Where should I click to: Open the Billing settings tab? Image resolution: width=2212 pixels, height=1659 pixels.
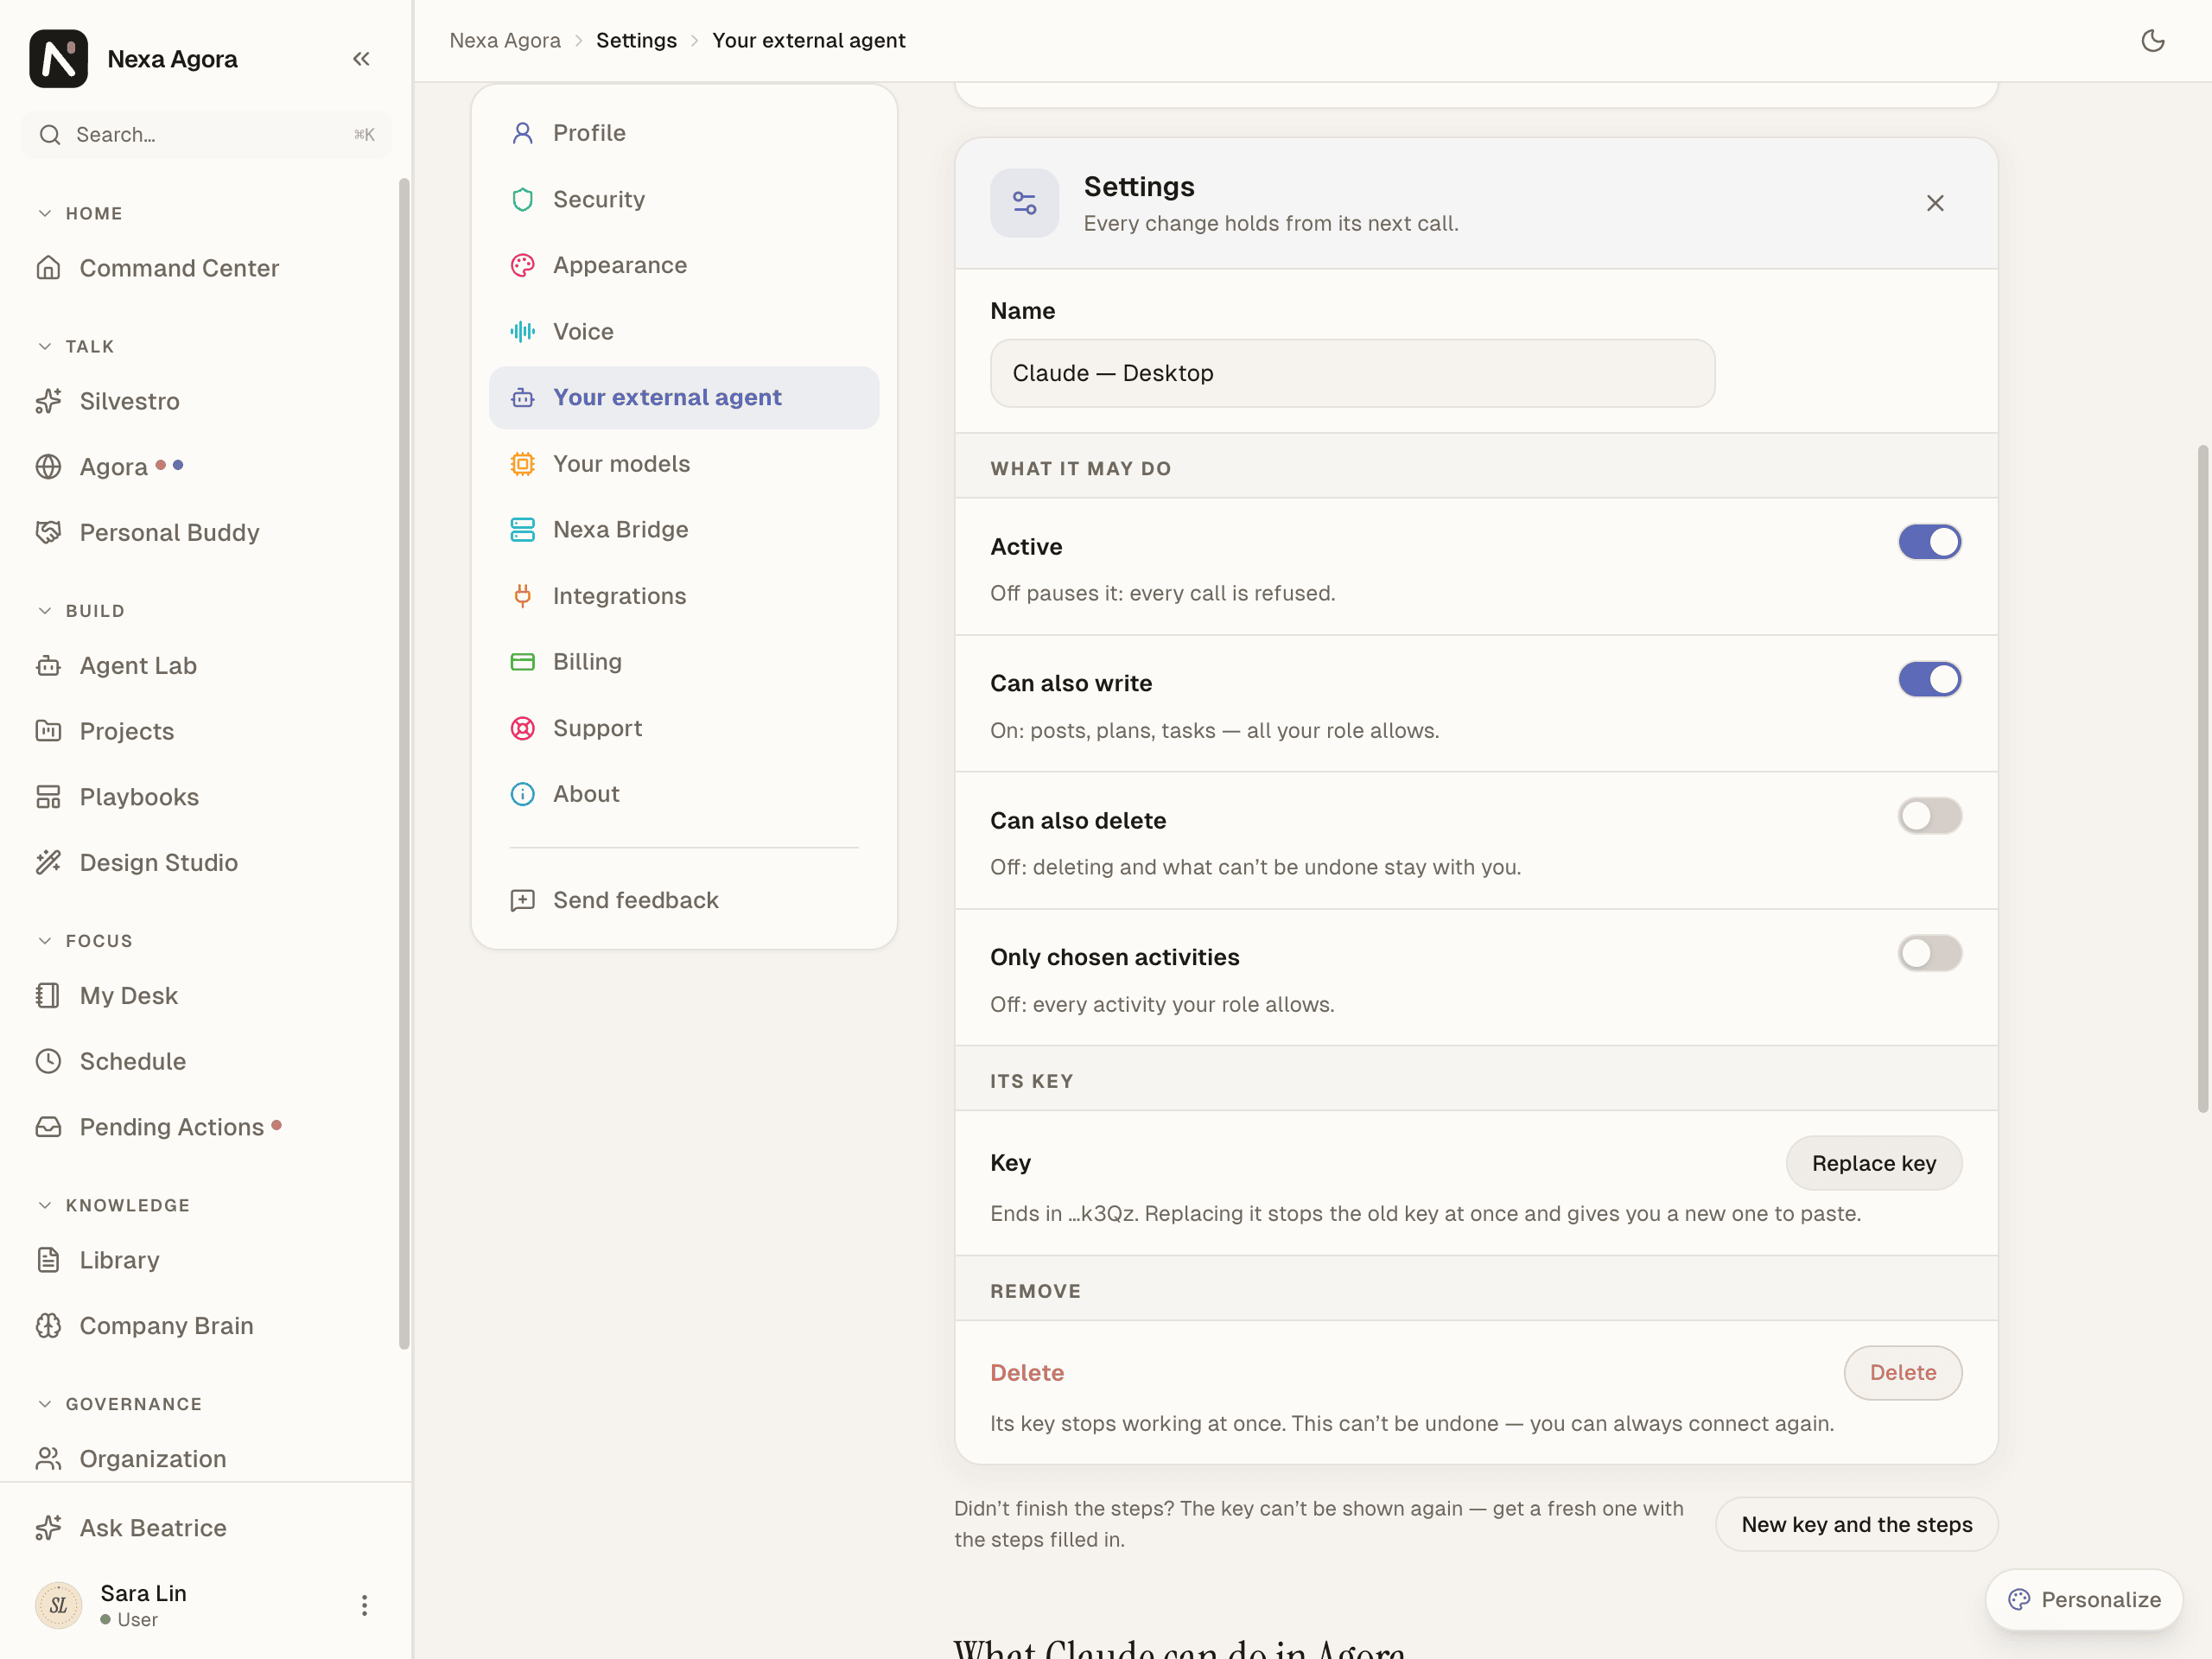[684, 662]
